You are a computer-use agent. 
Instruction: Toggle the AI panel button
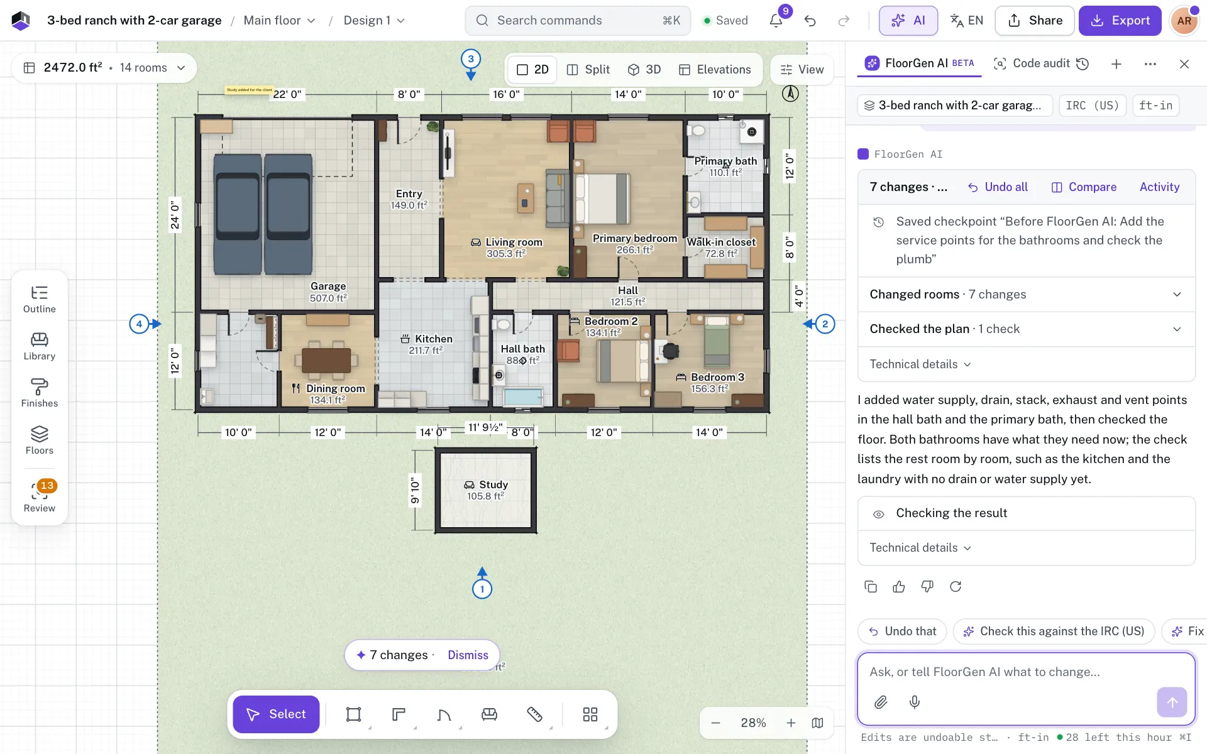point(908,21)
